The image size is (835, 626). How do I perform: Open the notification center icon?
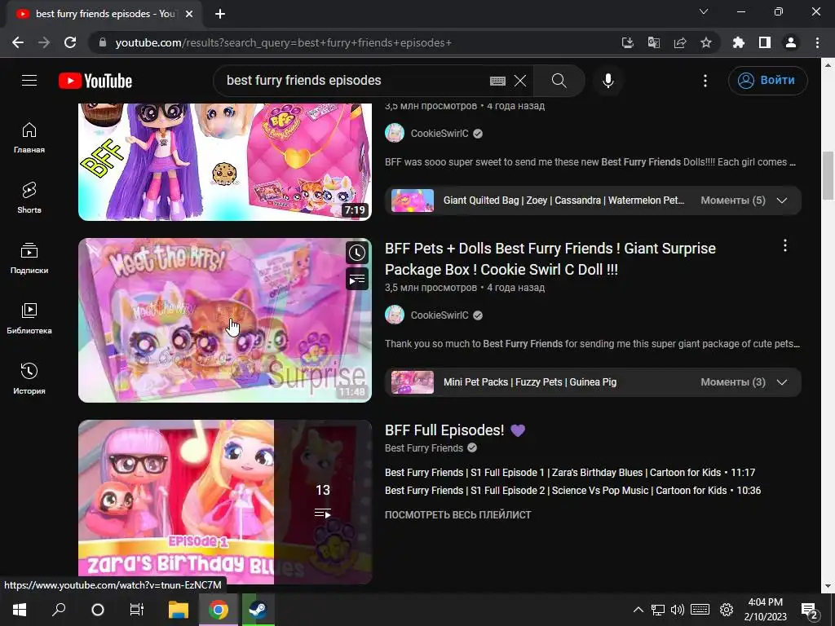coord(810,610)
